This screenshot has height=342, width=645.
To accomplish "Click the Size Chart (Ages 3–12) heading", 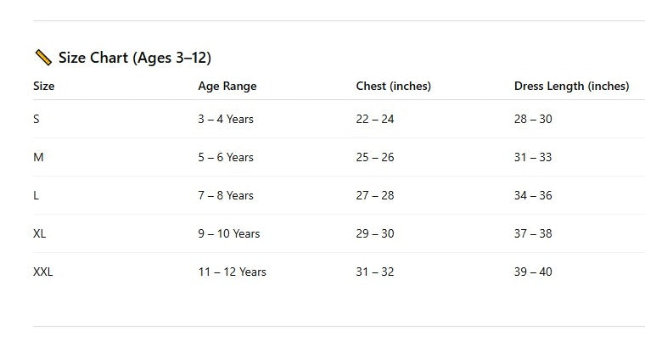I will tap(134, 58).
